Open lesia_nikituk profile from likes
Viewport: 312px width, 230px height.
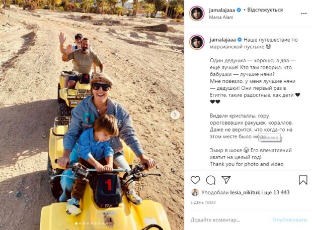[x=245, y=192]
